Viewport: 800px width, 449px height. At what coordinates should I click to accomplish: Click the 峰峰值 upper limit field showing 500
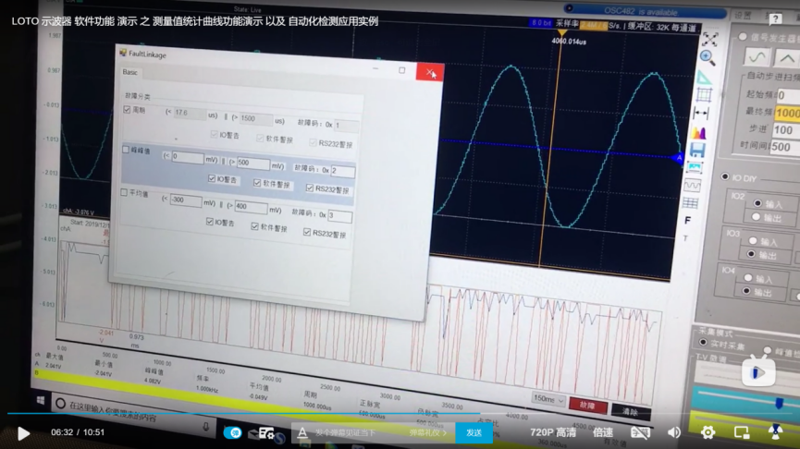(253, 164)
